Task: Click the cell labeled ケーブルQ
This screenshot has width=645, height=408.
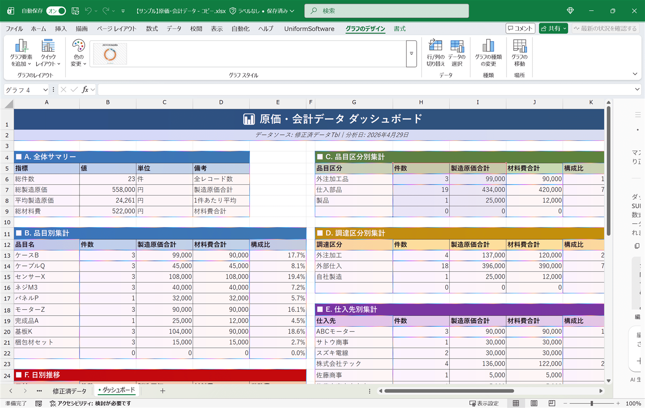Action: pos(46,266)
